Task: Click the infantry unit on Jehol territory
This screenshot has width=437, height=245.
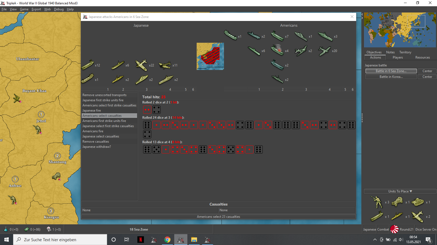Action: 38,129
